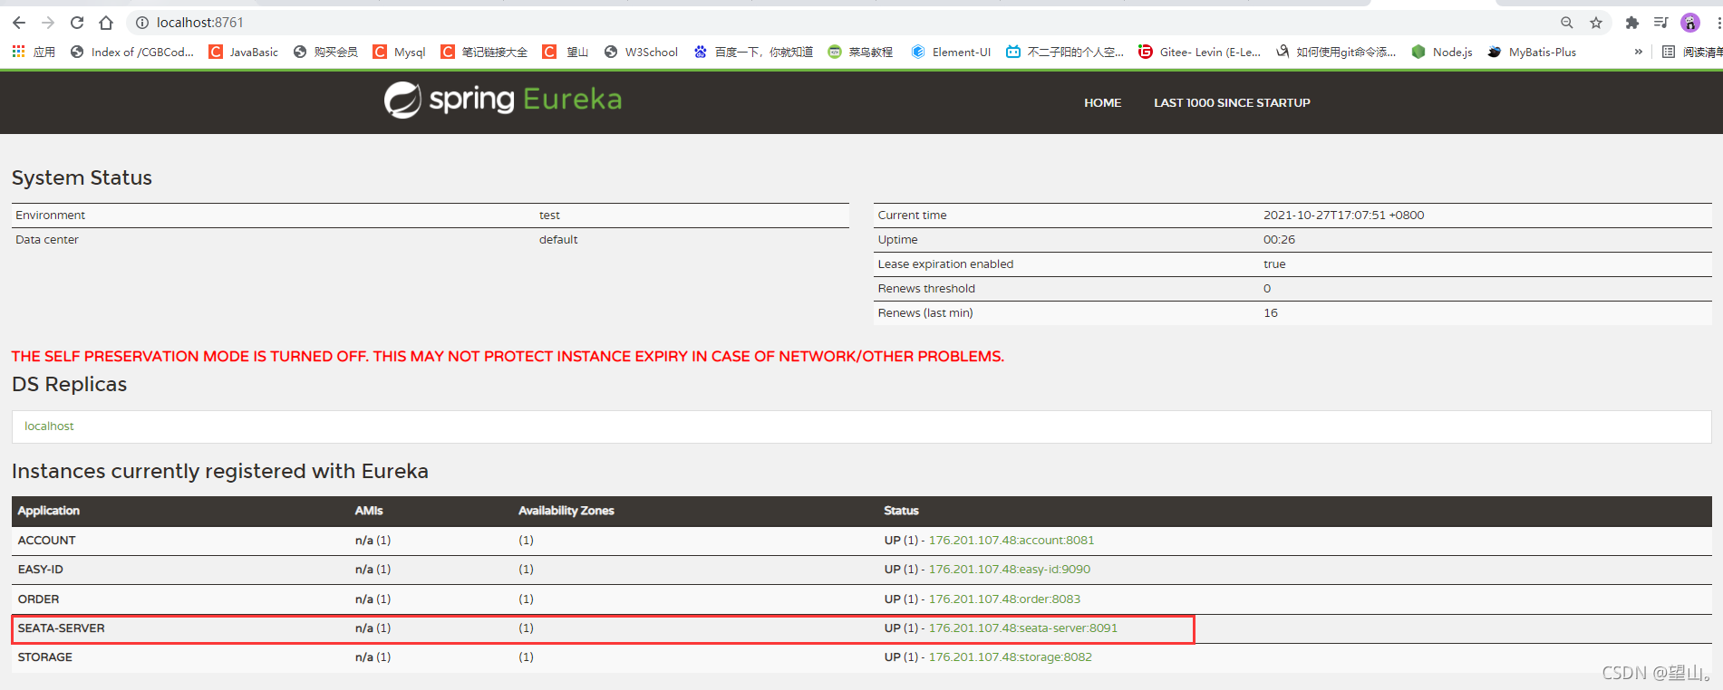
Task: Open the browser home page icon
Action: 106,23
